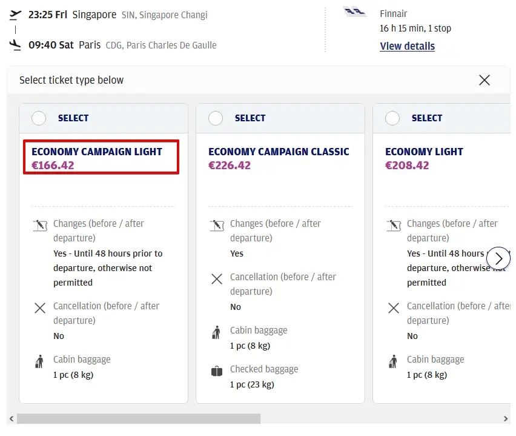Select the Economy Light radio button
This screenshot has height=436, width=516.
click(392, 118)
